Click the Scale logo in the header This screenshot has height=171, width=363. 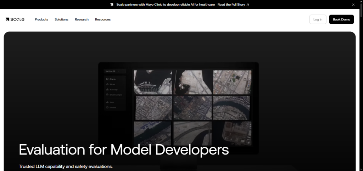point(15,19)
